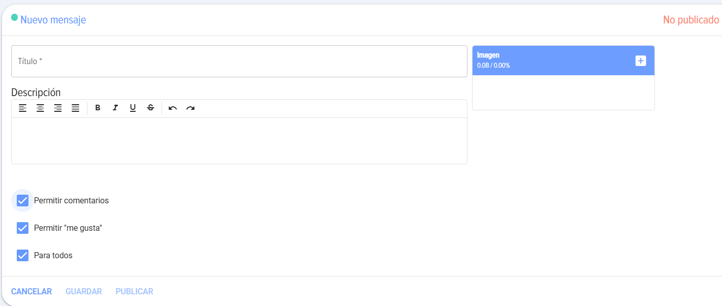The height and width of the screenshot is (306, 722).
Task: Focus the Título input field
Action: pyautogui.click(x=239, y=62)
